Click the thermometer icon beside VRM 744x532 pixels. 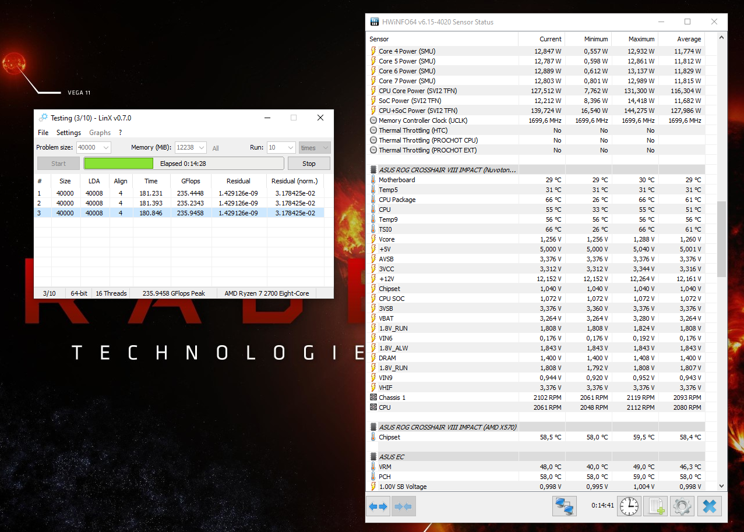point(373,467)
